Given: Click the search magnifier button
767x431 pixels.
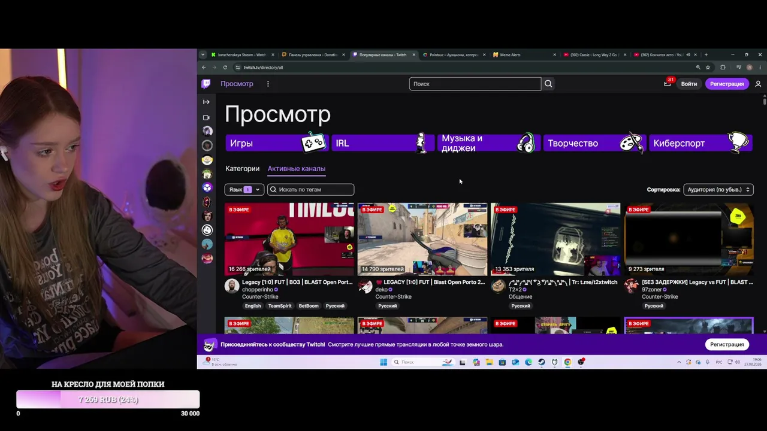Looking at the screenshot, I should [548, 84].
